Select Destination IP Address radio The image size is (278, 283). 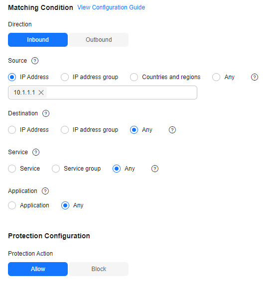12,130
